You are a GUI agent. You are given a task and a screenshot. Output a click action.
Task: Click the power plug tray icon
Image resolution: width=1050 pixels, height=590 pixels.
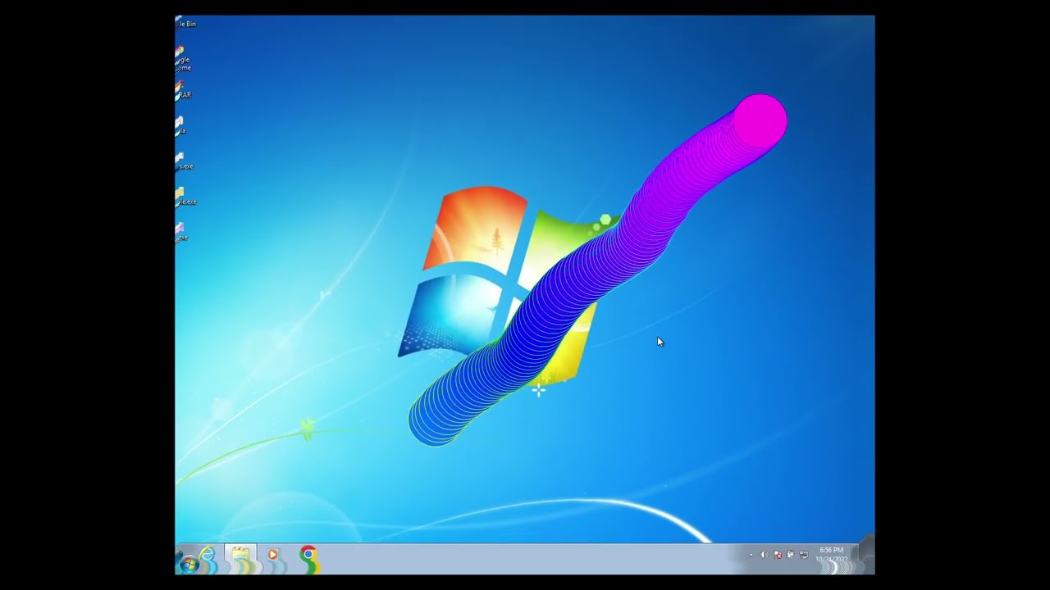click(x=791, y=555)
